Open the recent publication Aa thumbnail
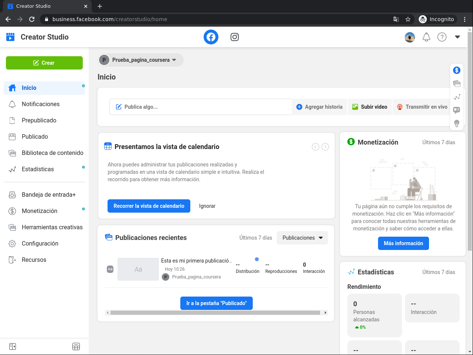 click(x=138, y=269)
